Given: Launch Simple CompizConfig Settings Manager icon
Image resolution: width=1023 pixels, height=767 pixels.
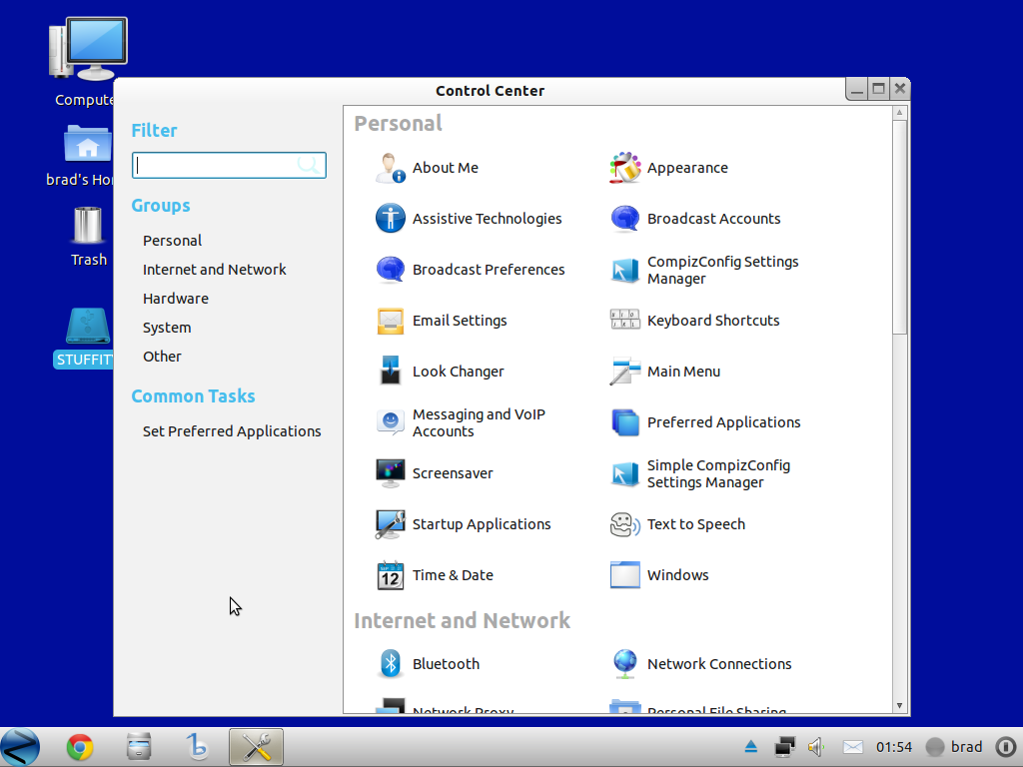Looking at the screenshot, I should pyautogui.click(x=625, y=472).
